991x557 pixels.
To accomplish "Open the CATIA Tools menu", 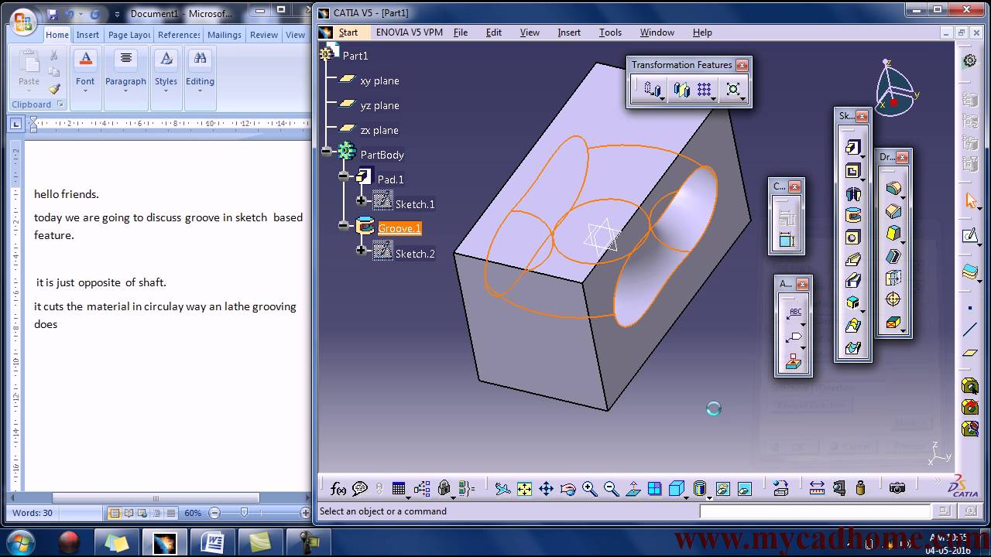I will (x=610, y=32).
